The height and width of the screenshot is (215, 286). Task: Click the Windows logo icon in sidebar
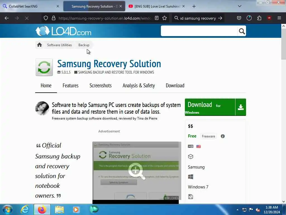point(190,177)
